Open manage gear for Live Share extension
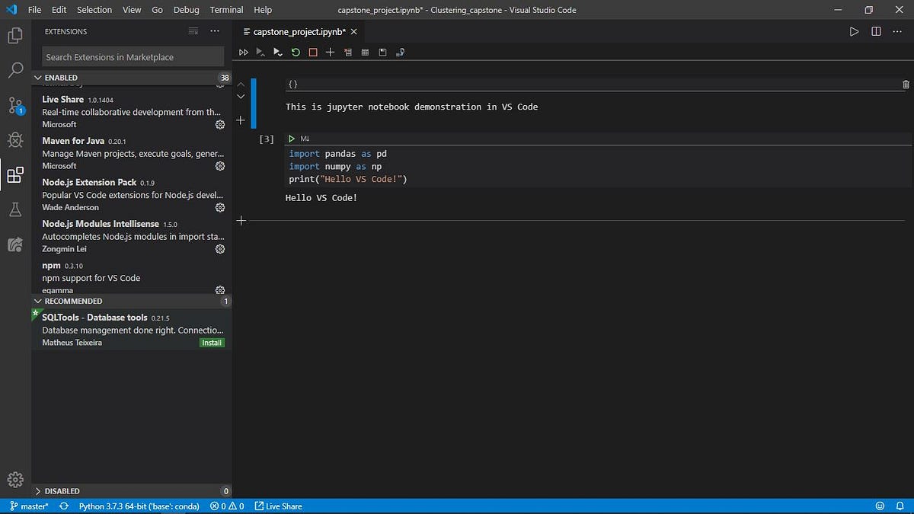 click(220, 124)
